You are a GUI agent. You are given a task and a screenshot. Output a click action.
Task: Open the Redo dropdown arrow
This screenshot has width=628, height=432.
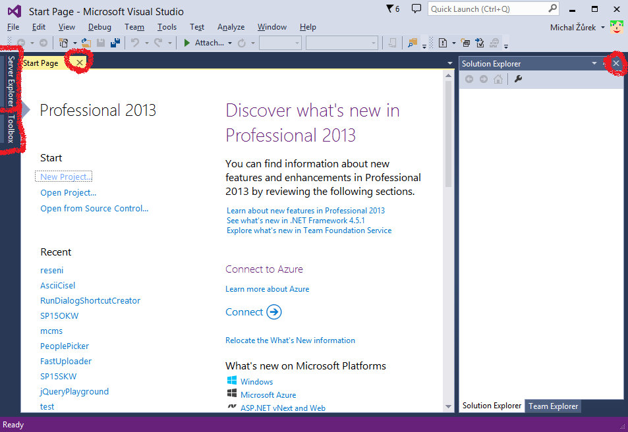pos(169,44)
